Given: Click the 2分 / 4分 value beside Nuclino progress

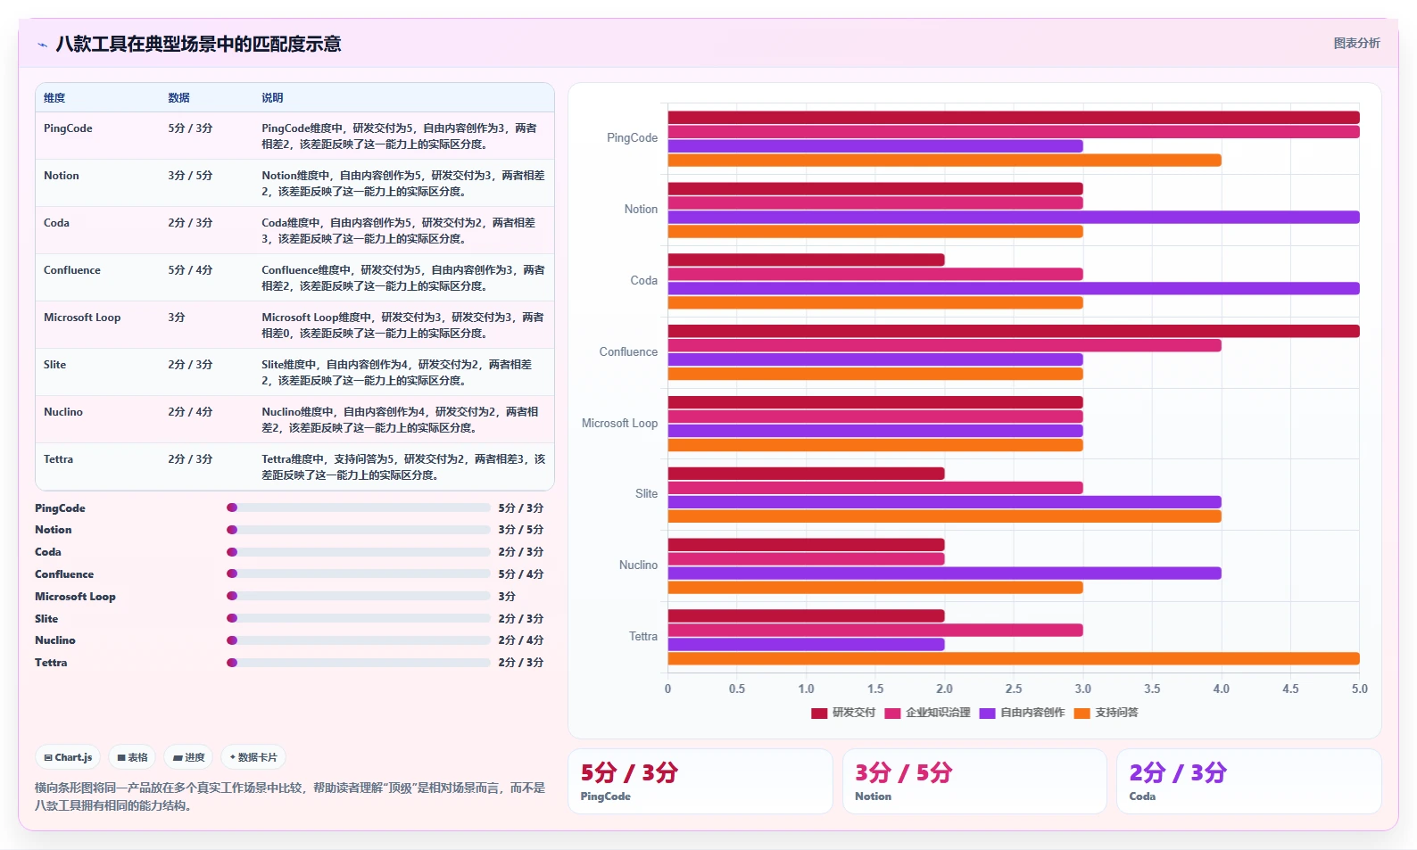Looking at the screenshot, I should coord(521,640).
